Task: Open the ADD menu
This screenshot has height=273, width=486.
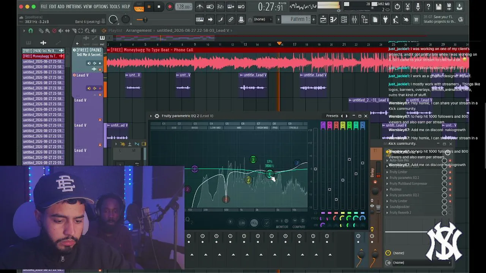Action: coord(61,6)
